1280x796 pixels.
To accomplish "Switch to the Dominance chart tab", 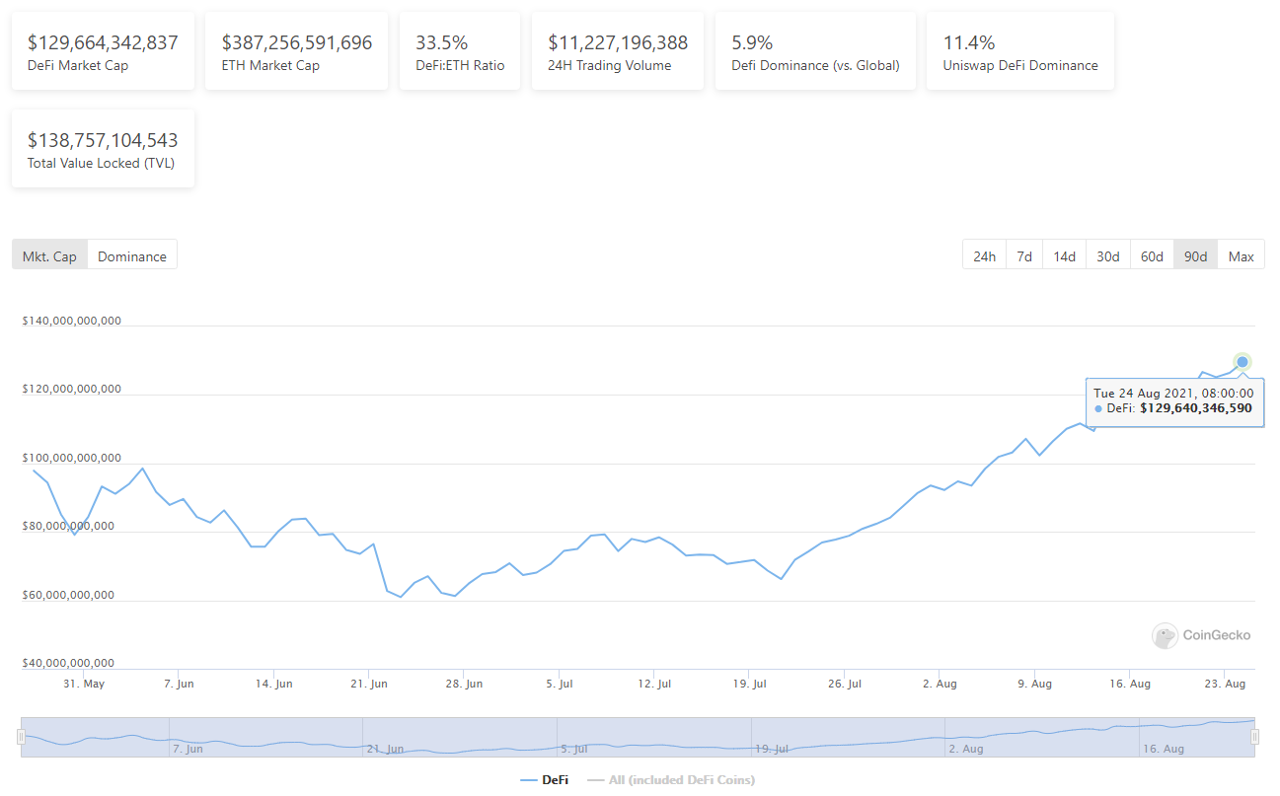I will point(132,255).
